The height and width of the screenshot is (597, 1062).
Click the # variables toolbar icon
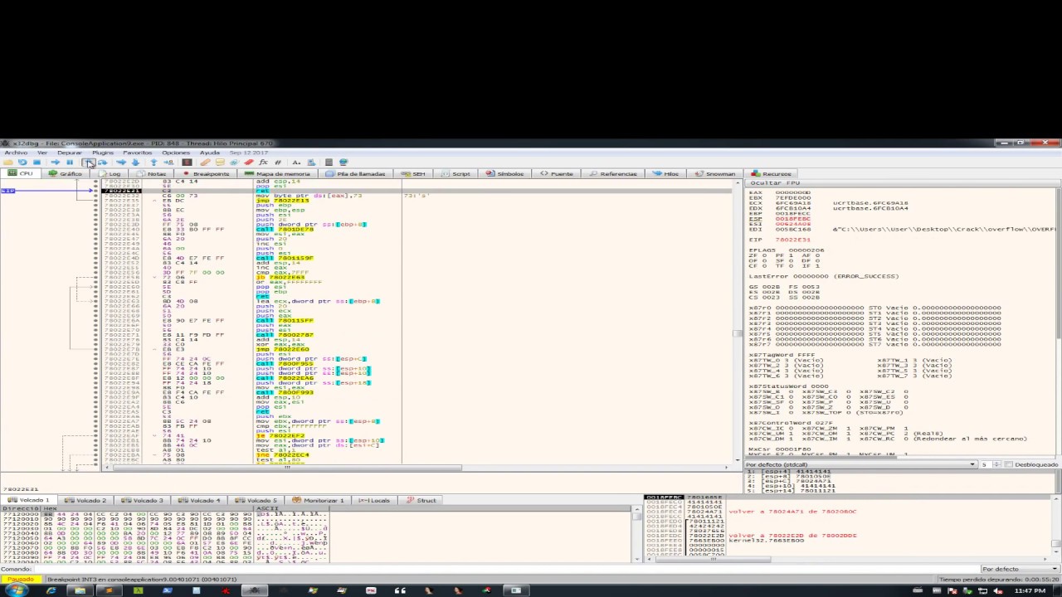(x=278, y=163)
